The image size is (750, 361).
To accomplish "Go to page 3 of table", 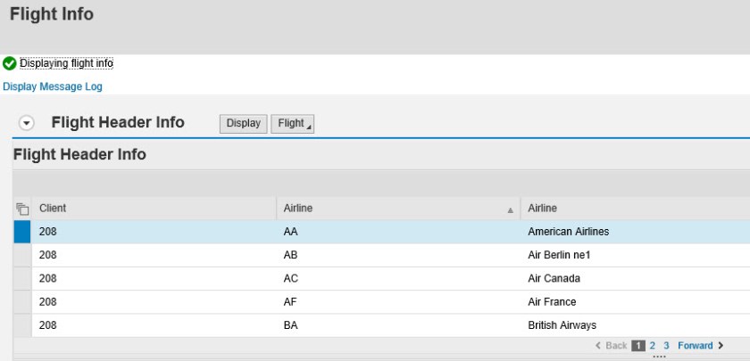I will tap(666, 346).
